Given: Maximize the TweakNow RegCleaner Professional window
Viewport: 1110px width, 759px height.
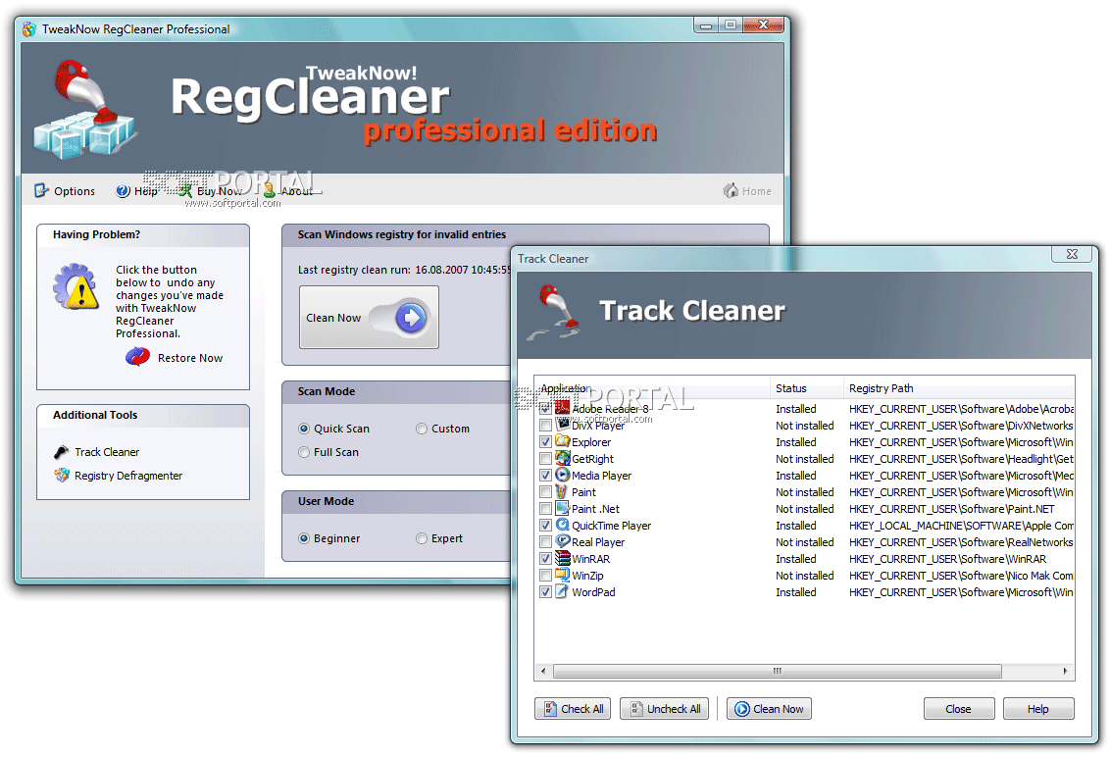Looking at the screenshot, I should pos(730,25).
